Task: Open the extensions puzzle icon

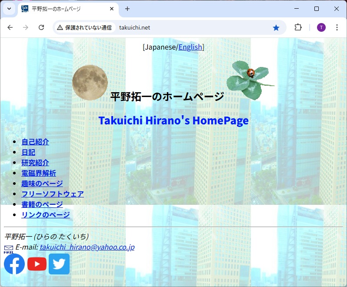Action: 298,27
